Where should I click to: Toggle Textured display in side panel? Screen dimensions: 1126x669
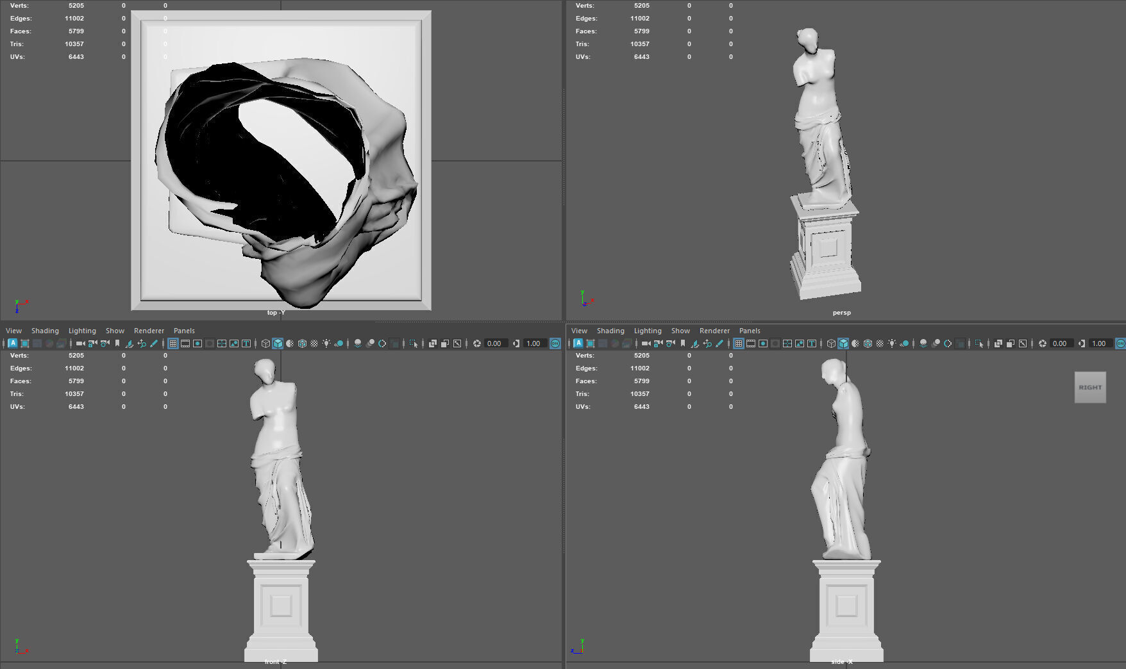pos(880,343)
